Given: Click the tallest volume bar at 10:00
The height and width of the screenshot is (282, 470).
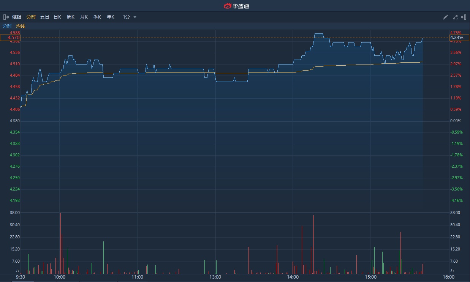Looking at the screenshot, I should pyautogui.click(x=60, y=243).
